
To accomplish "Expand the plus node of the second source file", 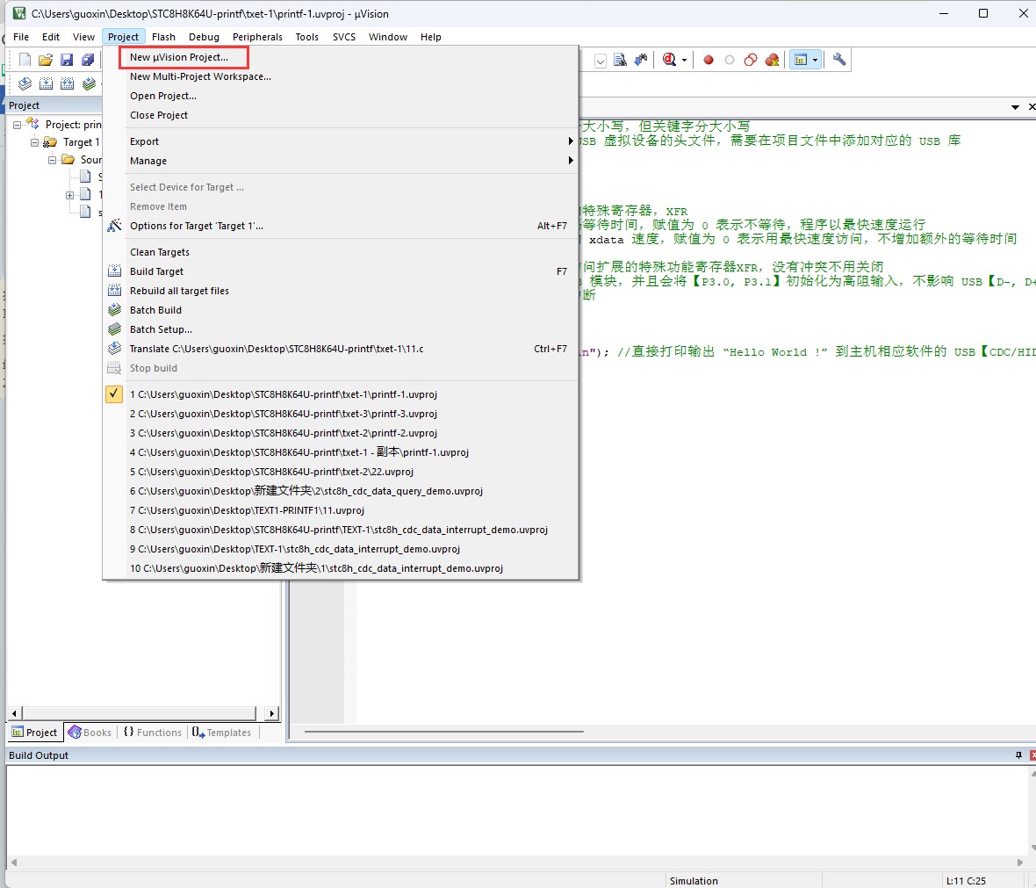I will pyautogui.click(x=69, y=194).
